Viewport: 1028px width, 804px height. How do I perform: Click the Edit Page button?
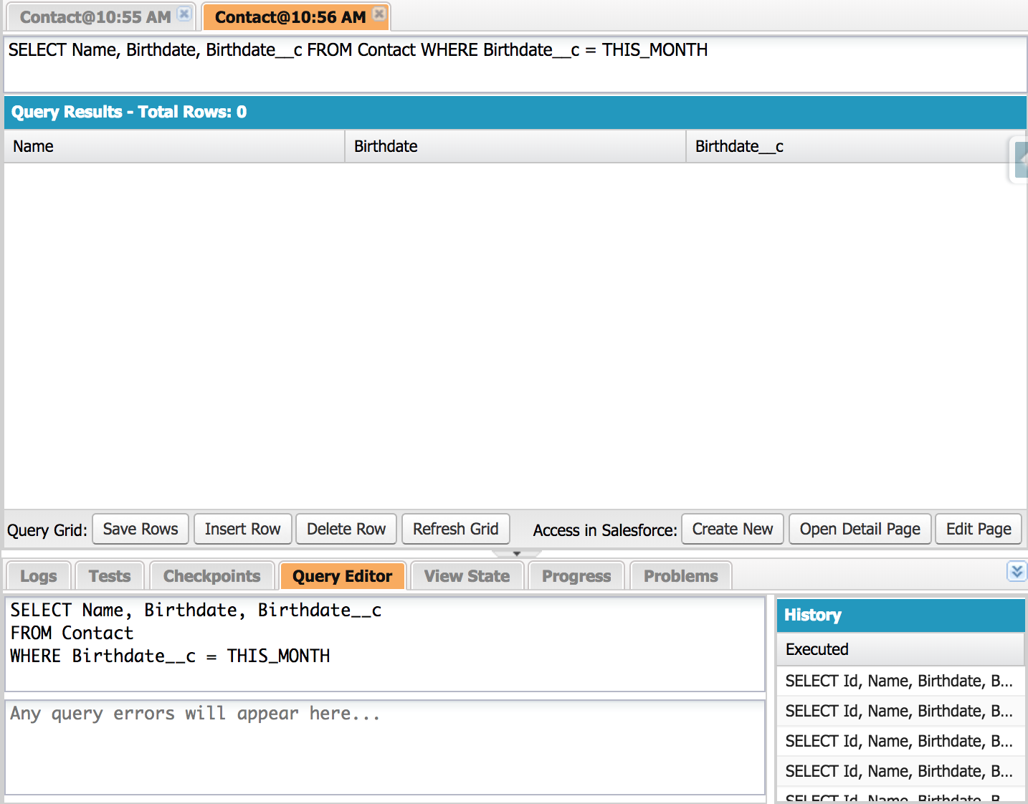coord(979,529)
